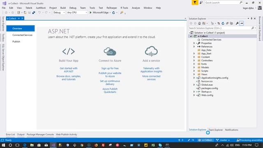Click the Save All toolbar icon
Image resolution: width=263 pixels, height=148 pixels.
34,13
